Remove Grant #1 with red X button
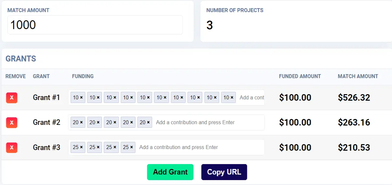The width and height of the screenshot is (392, 185). coord(11,98)
